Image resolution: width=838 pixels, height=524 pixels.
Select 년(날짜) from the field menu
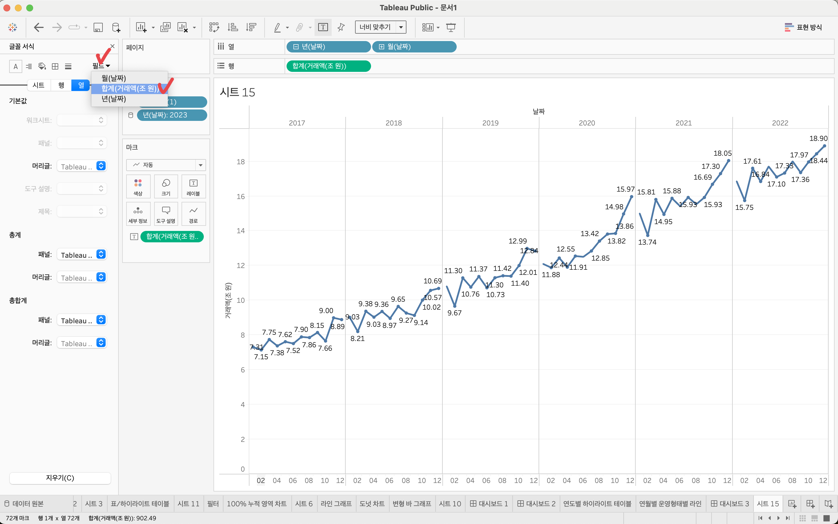[114, 99]
